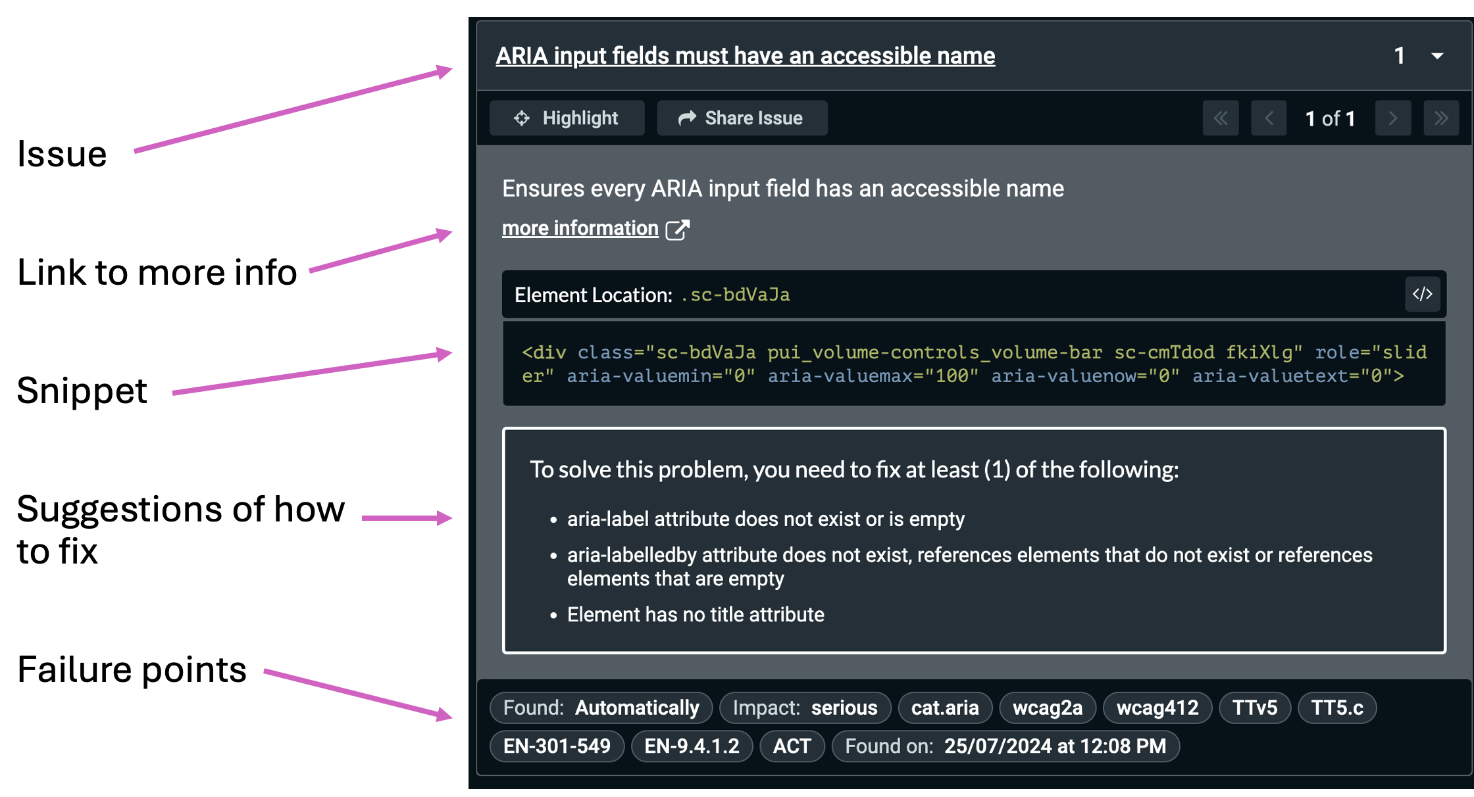Image resolution: width=1474 pixels, height=797 pixels.
Task: Click the TTv5 tag
Action: point(1255,708)
